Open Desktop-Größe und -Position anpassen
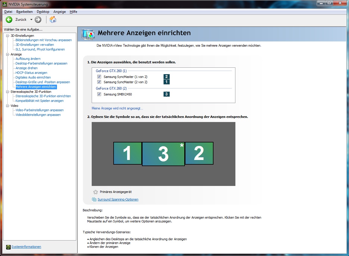The image size is (349, 256). 43,82
